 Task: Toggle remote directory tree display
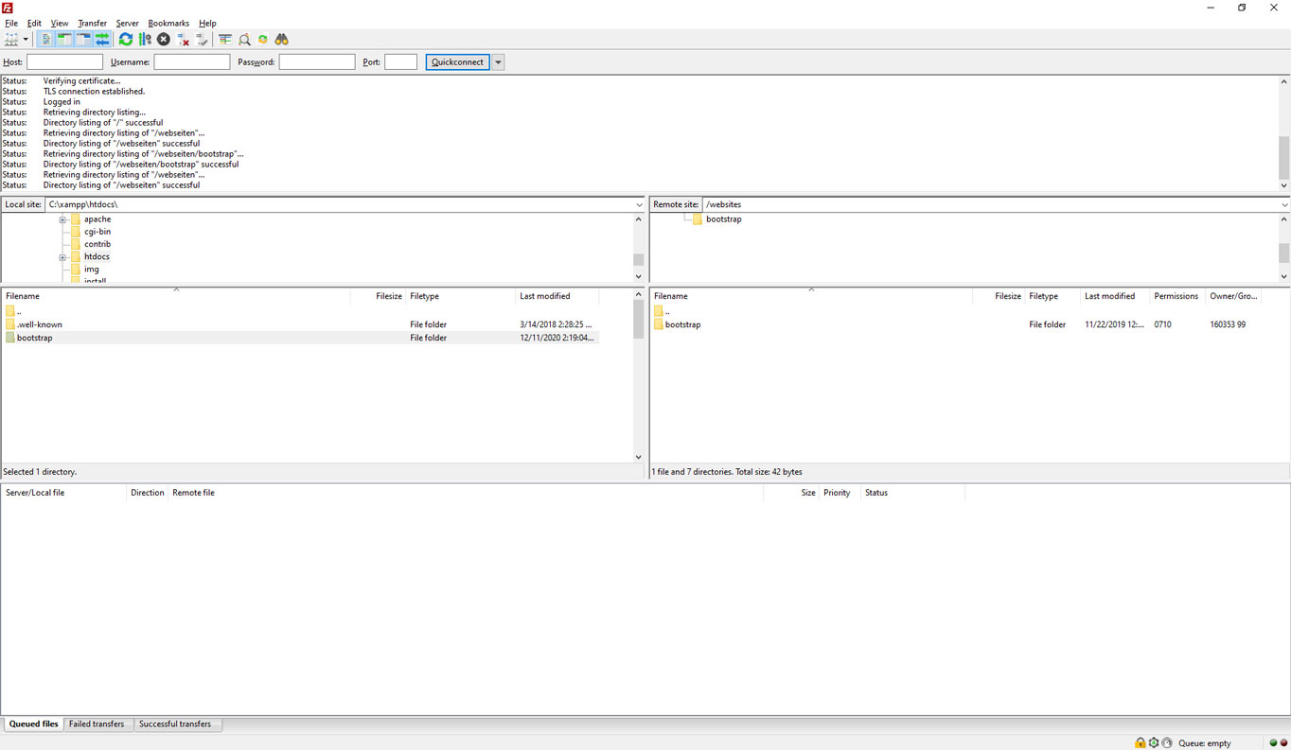[x=83, y=40]
